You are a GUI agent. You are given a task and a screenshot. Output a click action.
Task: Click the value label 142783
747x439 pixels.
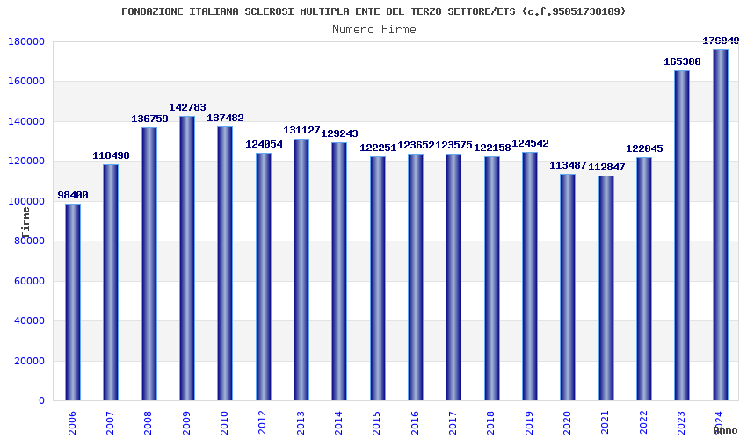[x=187, y=108]
